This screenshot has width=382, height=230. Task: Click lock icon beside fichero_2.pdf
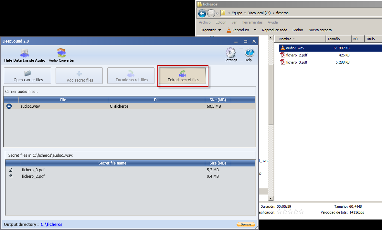pos(11,176)
